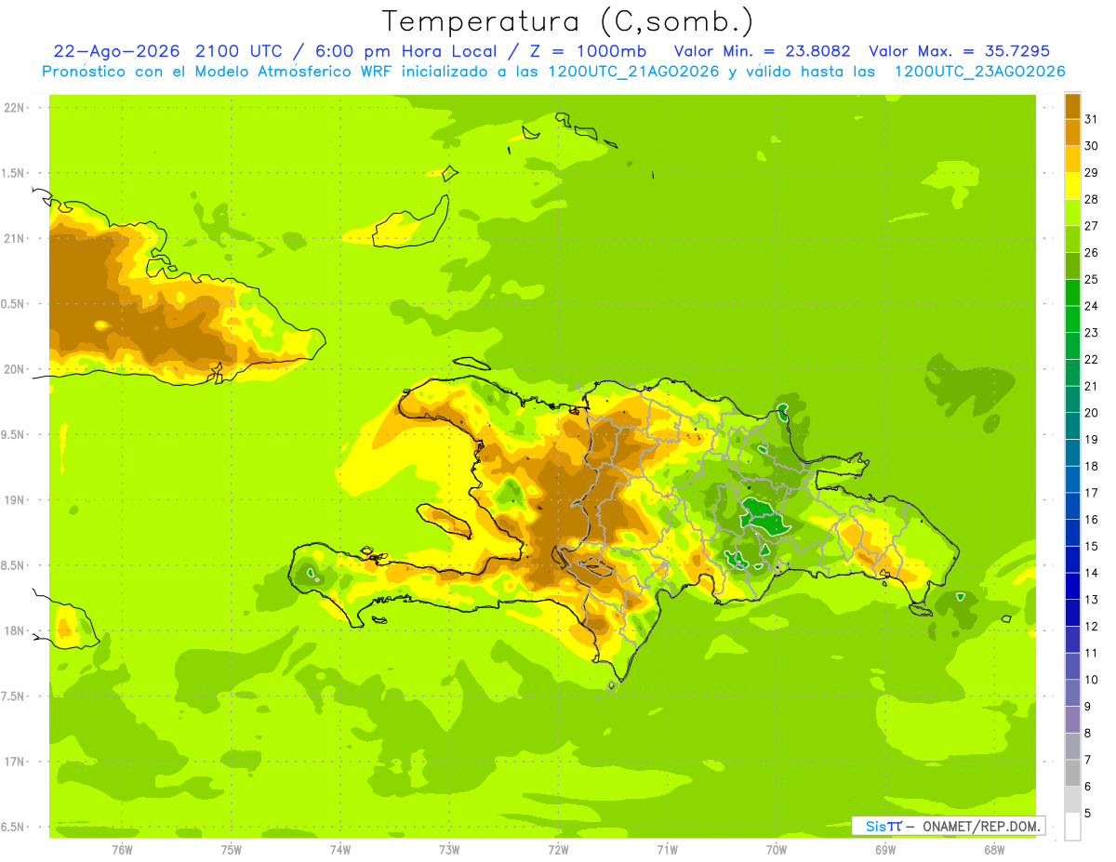
Task: Click legend value '18'
Action: tap(1091, 466)
